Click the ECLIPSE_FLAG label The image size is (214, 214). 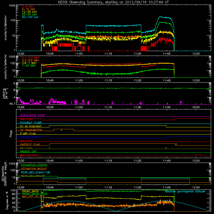coord(29,137)
